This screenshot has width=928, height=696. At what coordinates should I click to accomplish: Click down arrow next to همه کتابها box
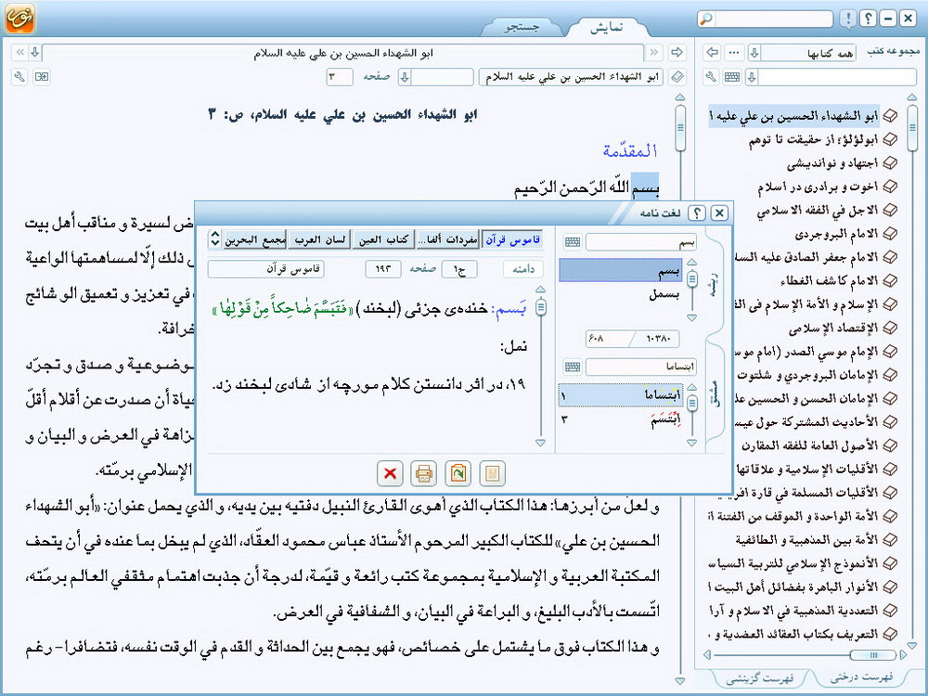point(754,53)
